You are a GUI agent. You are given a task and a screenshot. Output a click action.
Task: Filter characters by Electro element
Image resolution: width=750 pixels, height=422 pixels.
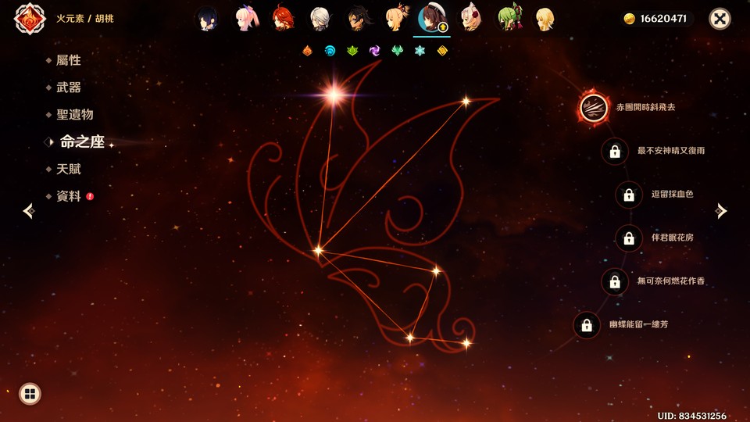[375, 51]
